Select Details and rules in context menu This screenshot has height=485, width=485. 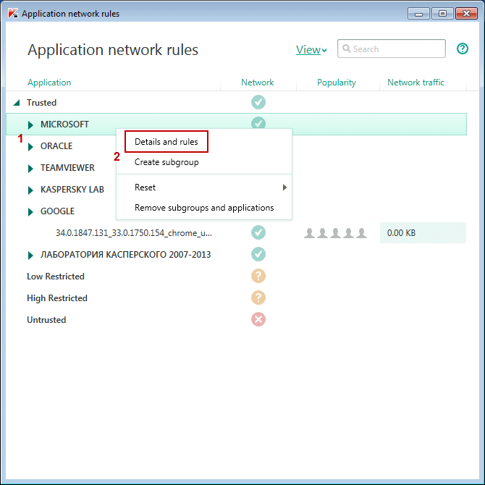click(166, 142)
